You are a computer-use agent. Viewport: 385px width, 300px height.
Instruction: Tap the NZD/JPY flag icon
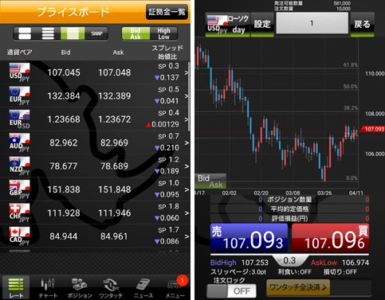pyautogui.click(x=19, y=166)
